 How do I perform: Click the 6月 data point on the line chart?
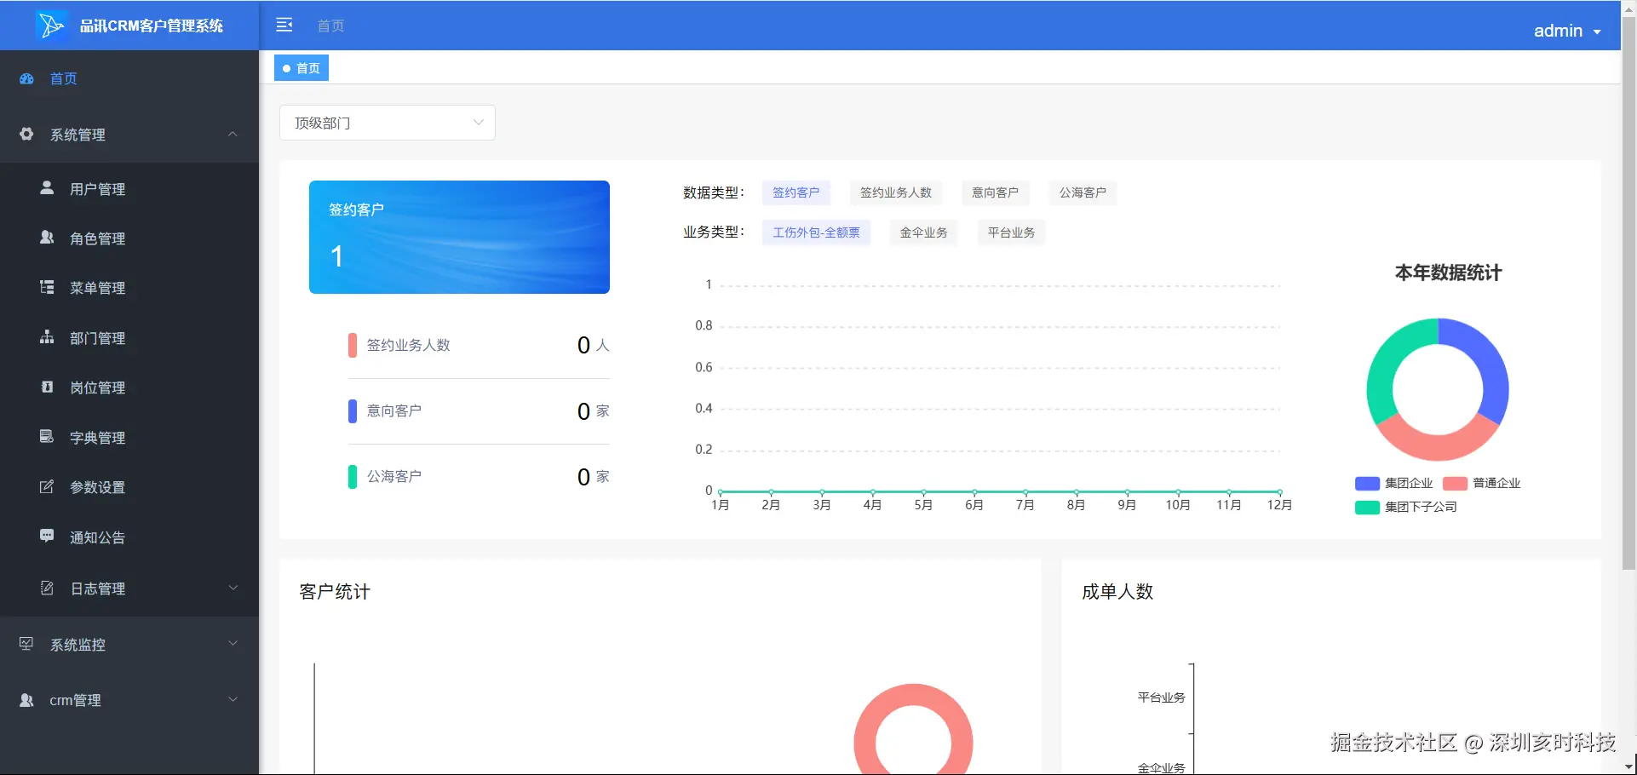click(974, 491)
